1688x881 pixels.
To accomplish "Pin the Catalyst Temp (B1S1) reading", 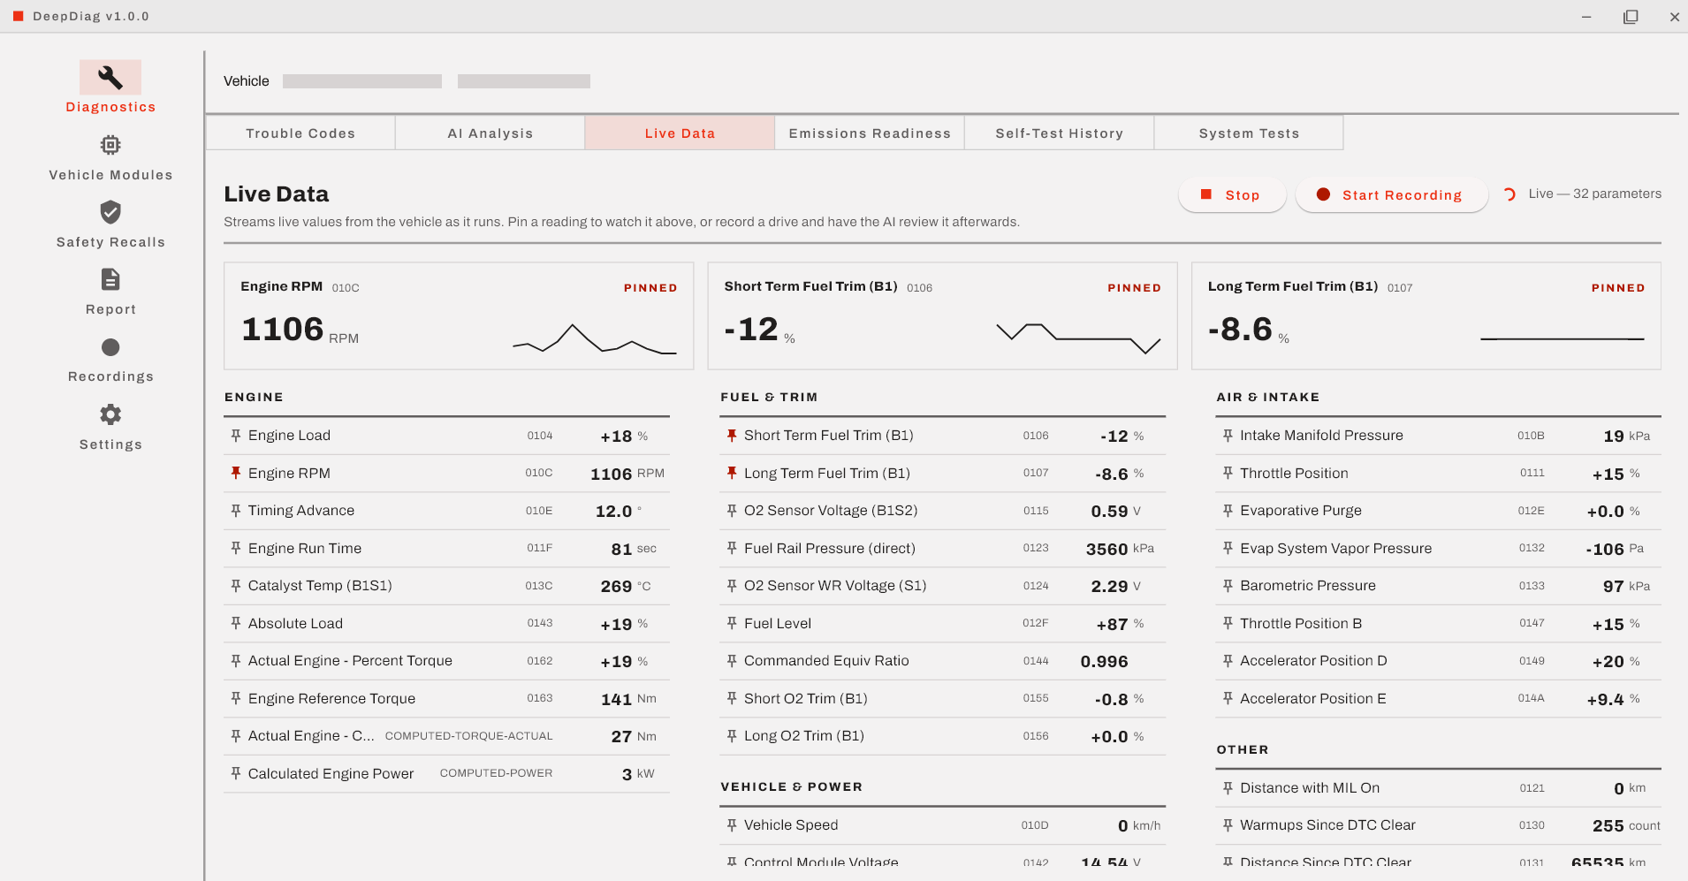I will [236, 586].
